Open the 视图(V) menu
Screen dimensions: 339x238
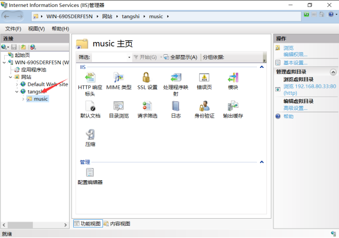tap(36, 29)
